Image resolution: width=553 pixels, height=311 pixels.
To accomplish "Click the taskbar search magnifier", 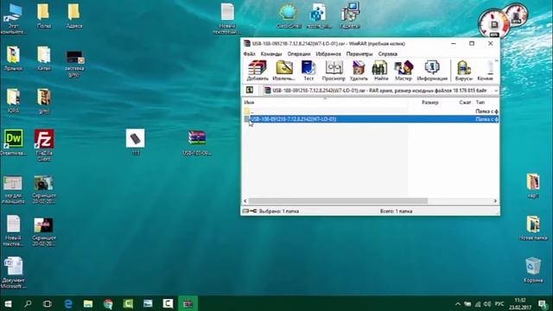I will (28, 303).
